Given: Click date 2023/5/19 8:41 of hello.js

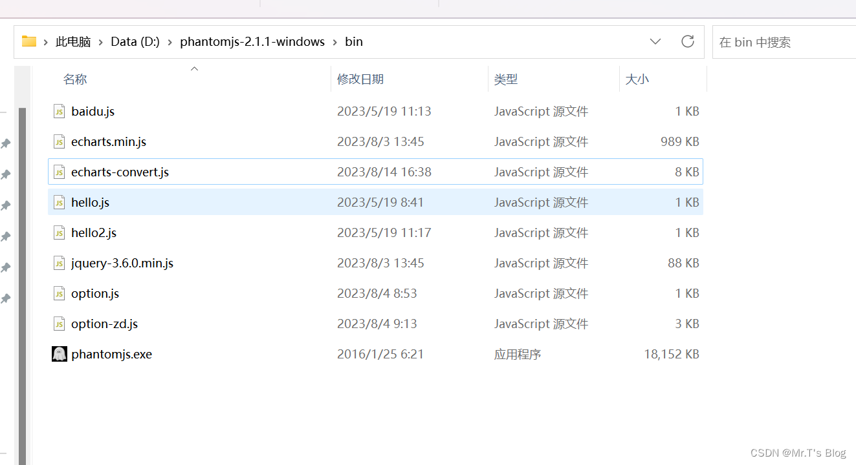Looking at the screenshot, I should (380, 202).
